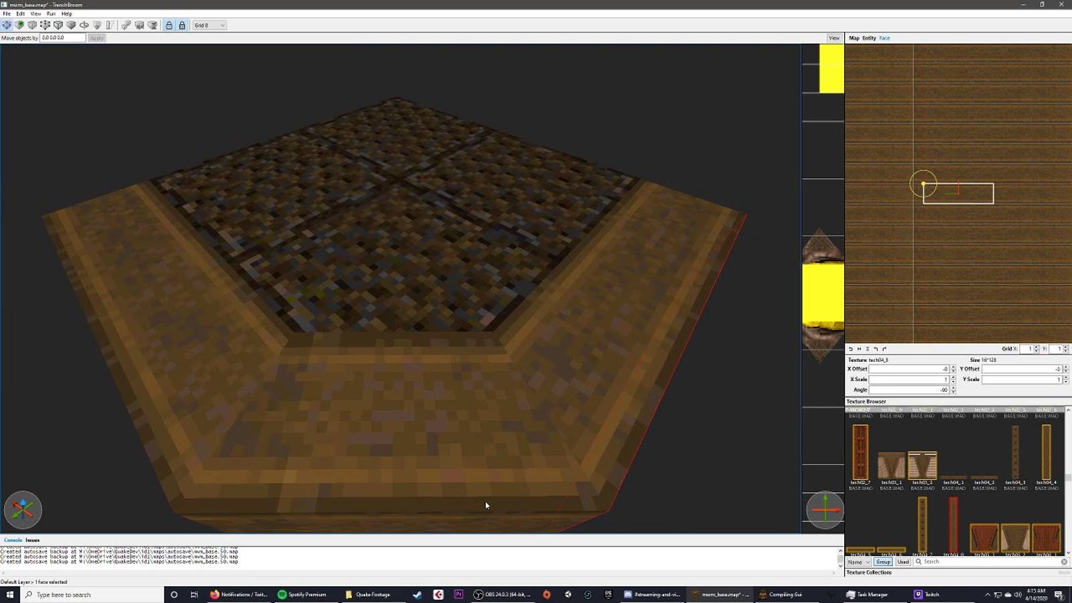Image resolution: width=1072 pixels, height=603 pixels.
Task: Click the reset texture icon in UV editor
Action: click(x=851, y=349)
